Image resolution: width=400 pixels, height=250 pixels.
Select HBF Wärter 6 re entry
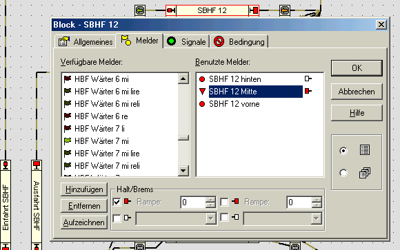[101, 116]
